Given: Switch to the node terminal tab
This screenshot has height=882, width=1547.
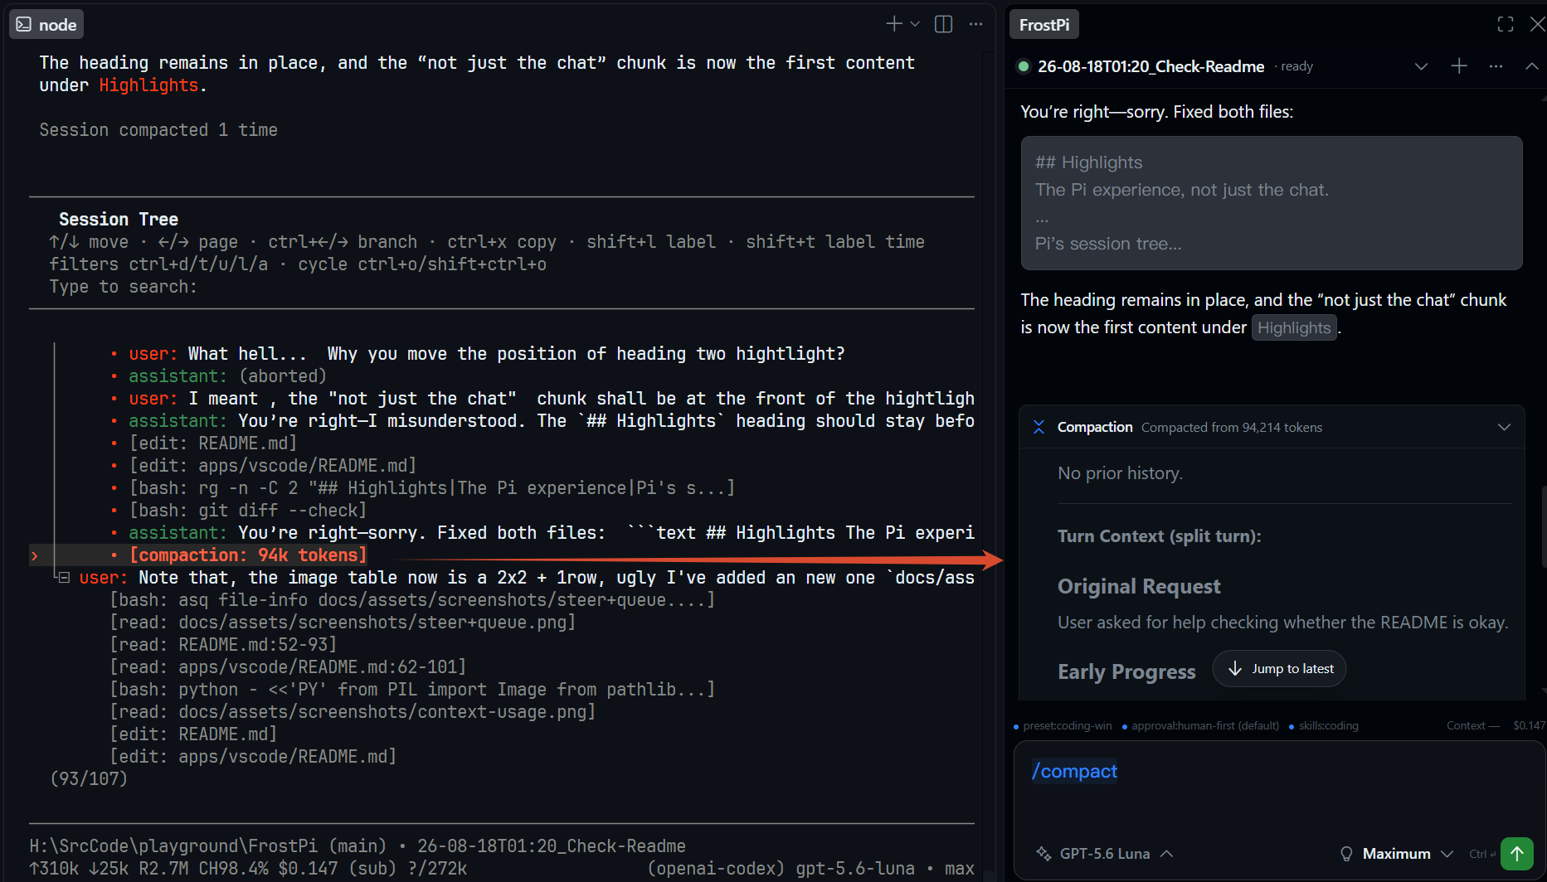Looking at the screenshot, I should pos(46,25).
